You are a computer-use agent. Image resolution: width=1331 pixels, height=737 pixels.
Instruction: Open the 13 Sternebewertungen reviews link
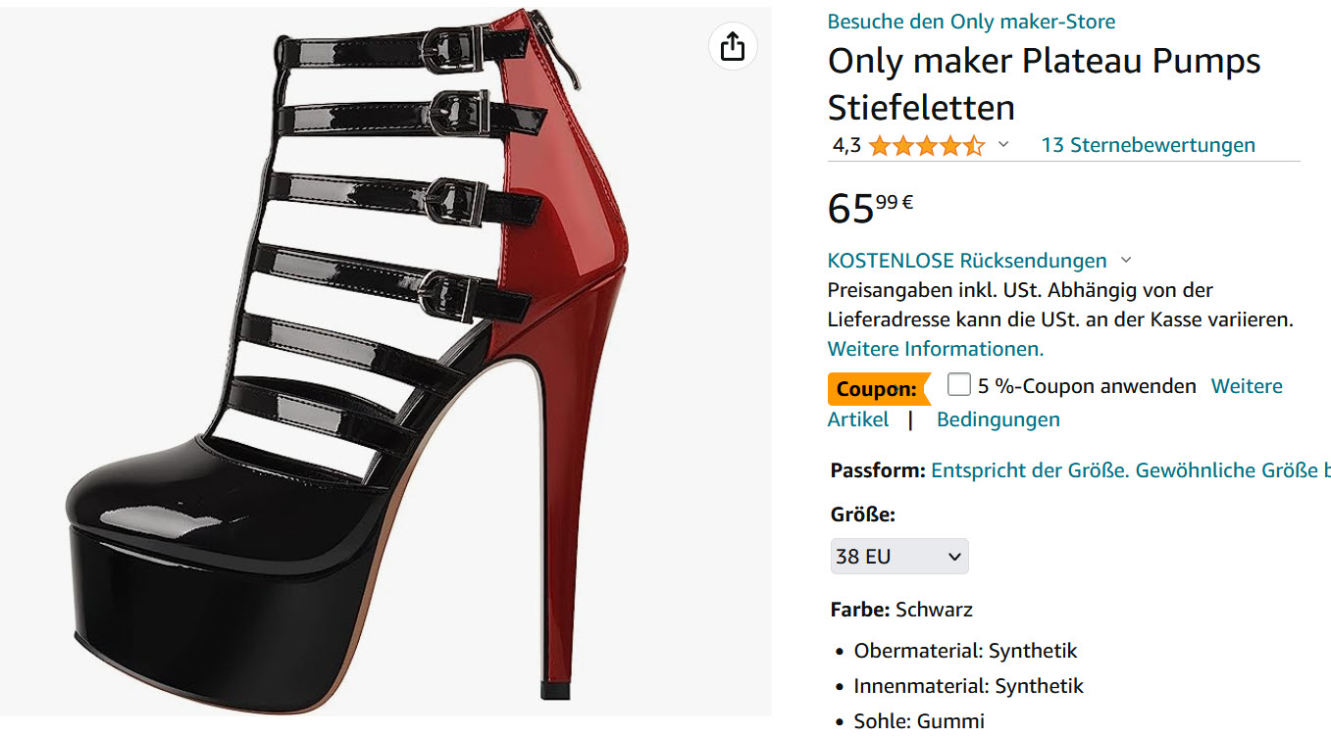(x=1148, y=145)
